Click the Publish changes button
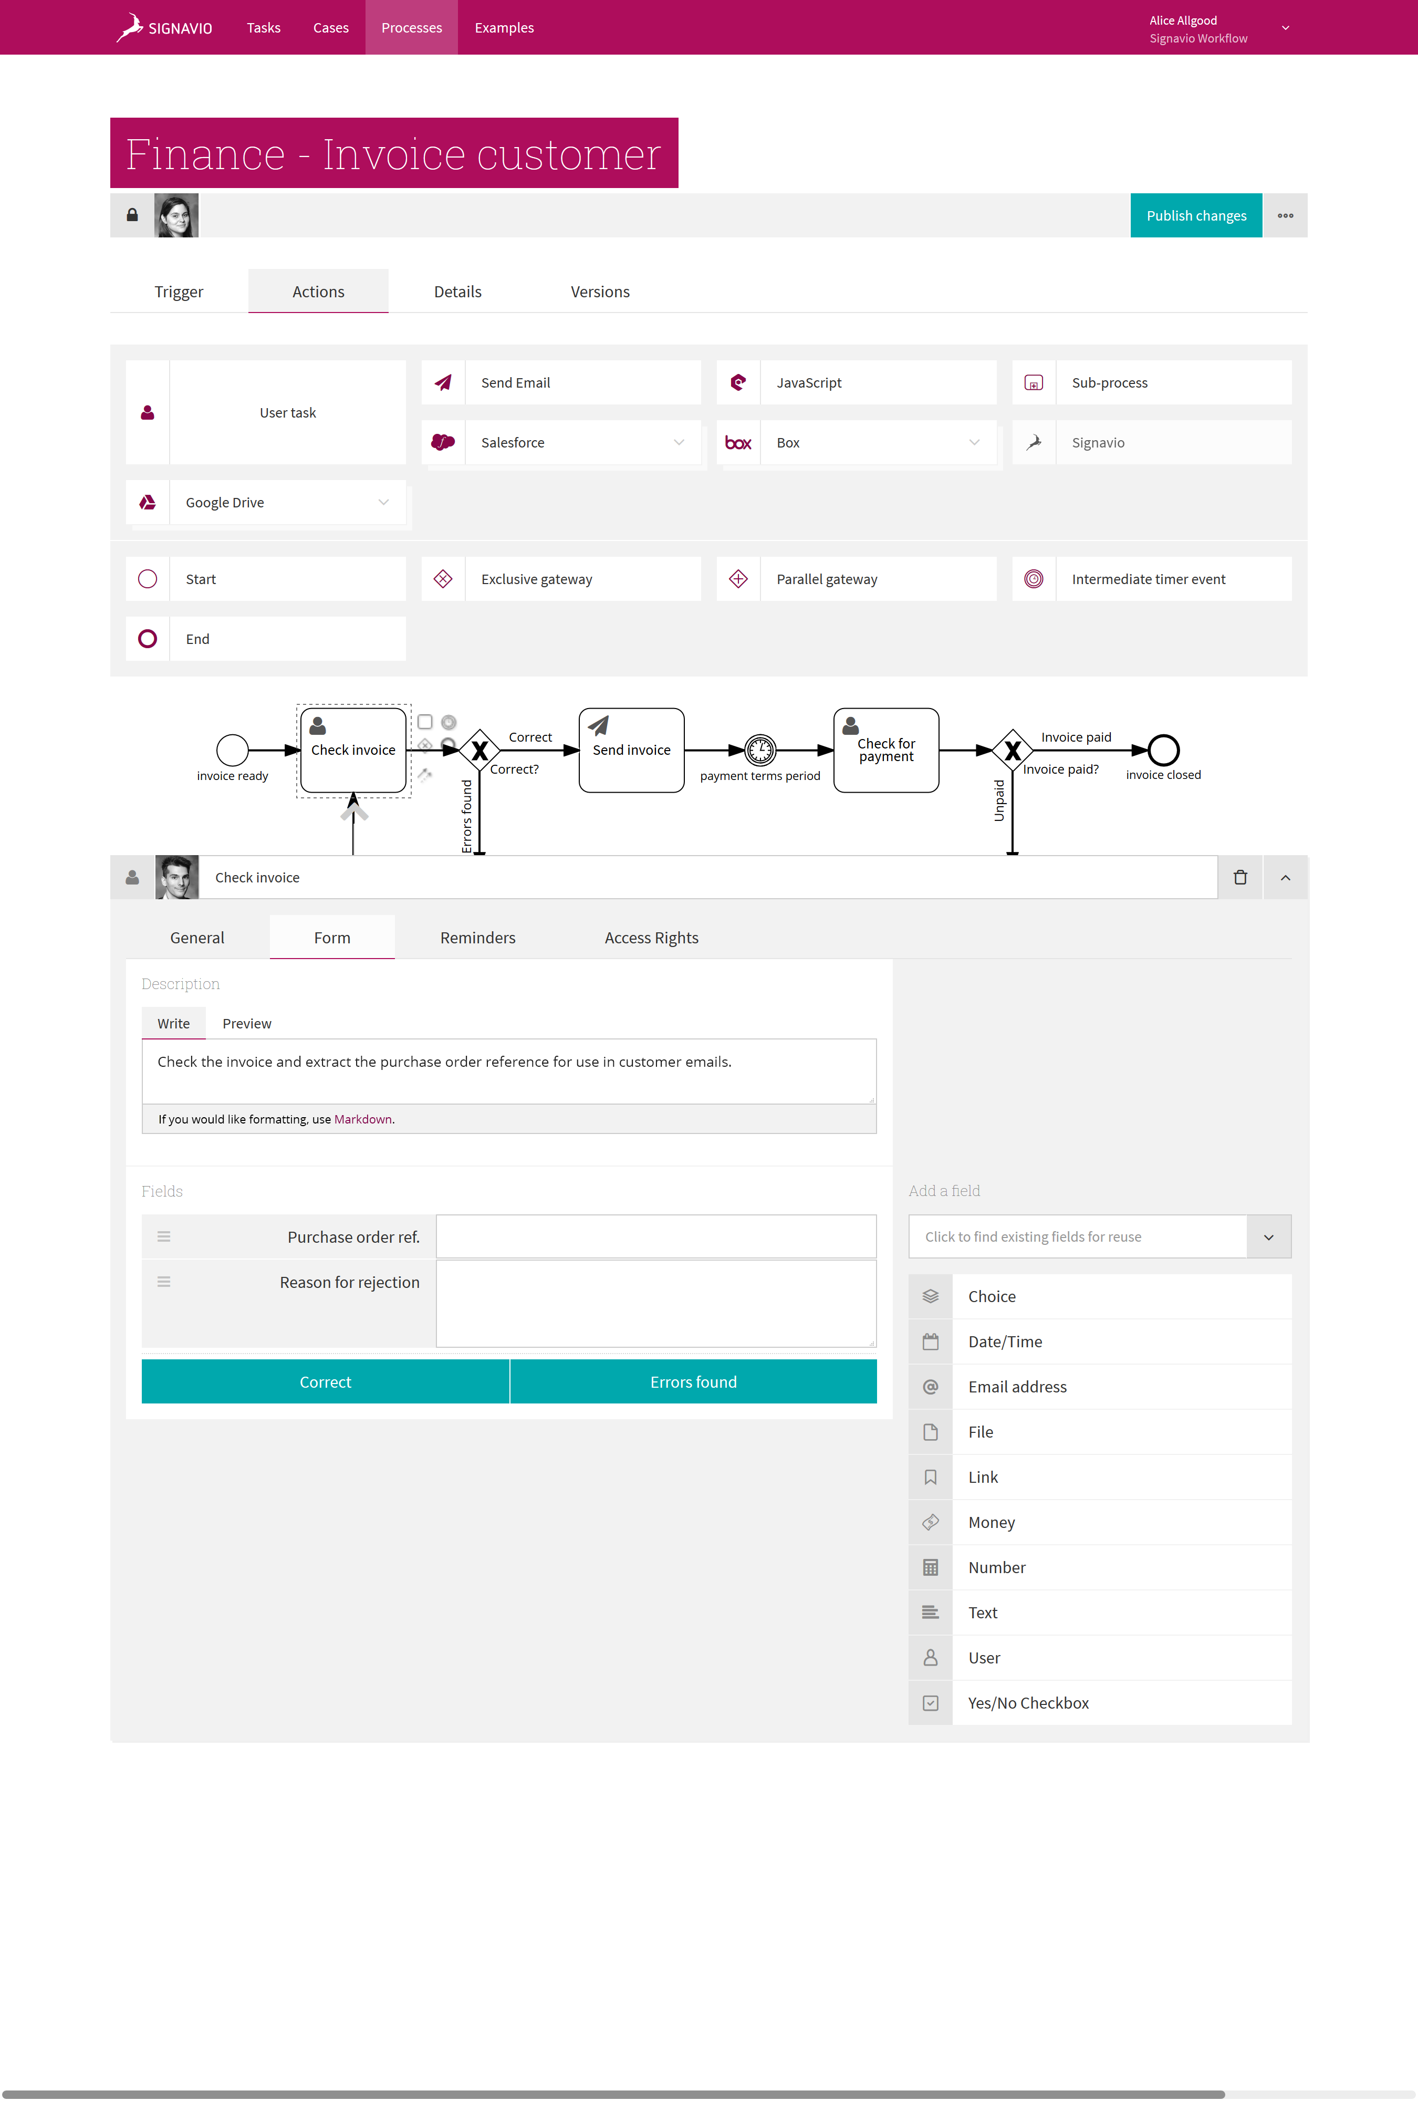Image resolution: width=1418 pixels, height=2101 pixels. click(1195, 215)
